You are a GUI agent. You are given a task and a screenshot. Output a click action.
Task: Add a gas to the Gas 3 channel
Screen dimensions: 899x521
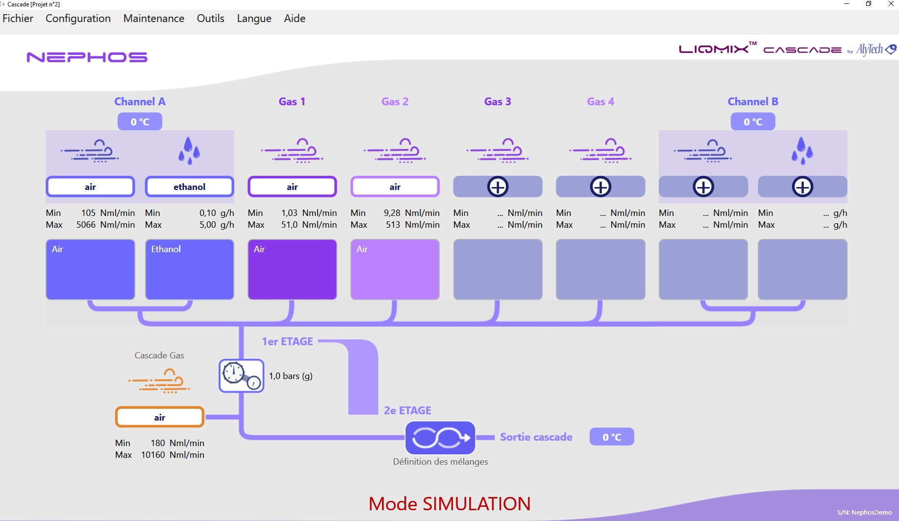[x=498, y=187]
